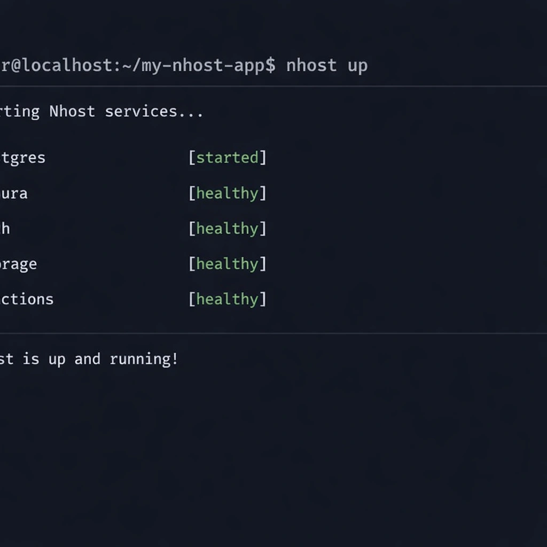Click the "healthy" status on the Hasura row
The width and height of the screenshot is (547, 547).
click(x=227, y=193)
